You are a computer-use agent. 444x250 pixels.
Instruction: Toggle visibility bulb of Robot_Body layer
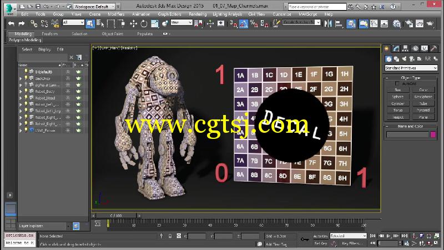click(26, 91)
